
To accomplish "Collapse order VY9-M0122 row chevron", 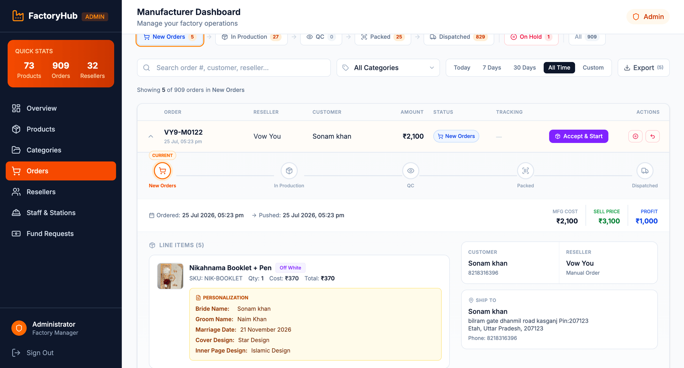I will pyautogui.click(x=151, y=136).
